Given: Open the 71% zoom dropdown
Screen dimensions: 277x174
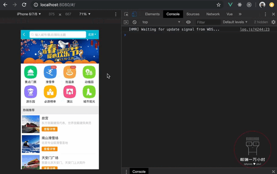Looking at the screenshot, I should tap(85, 14).
